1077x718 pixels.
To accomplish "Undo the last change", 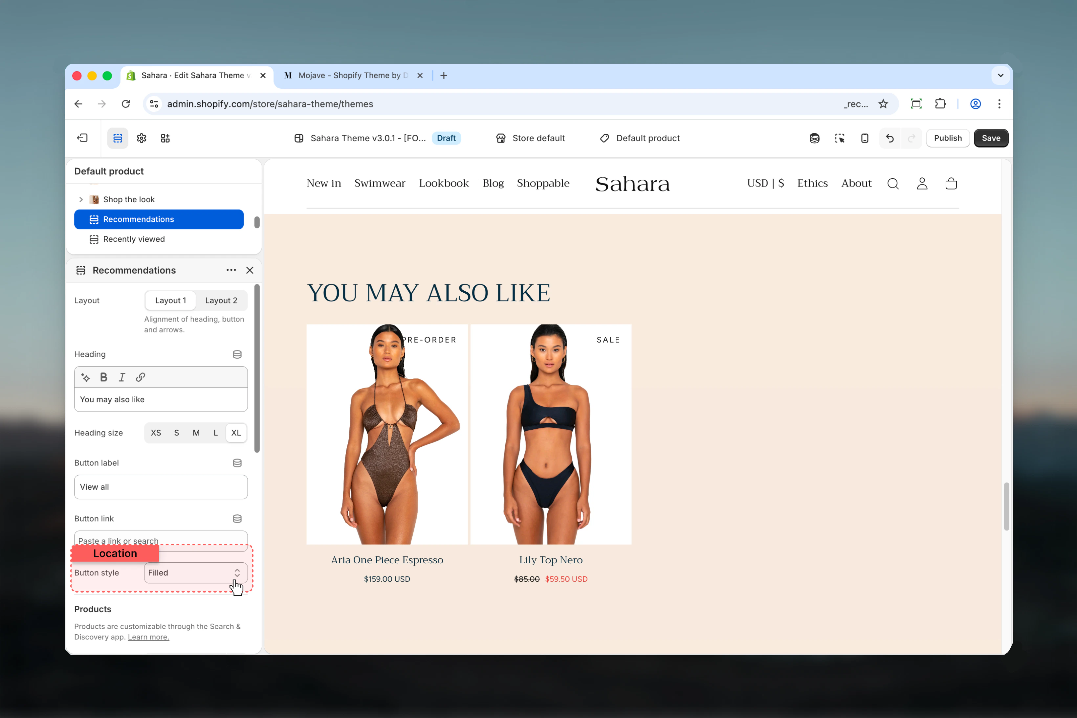I will point(890,138).
